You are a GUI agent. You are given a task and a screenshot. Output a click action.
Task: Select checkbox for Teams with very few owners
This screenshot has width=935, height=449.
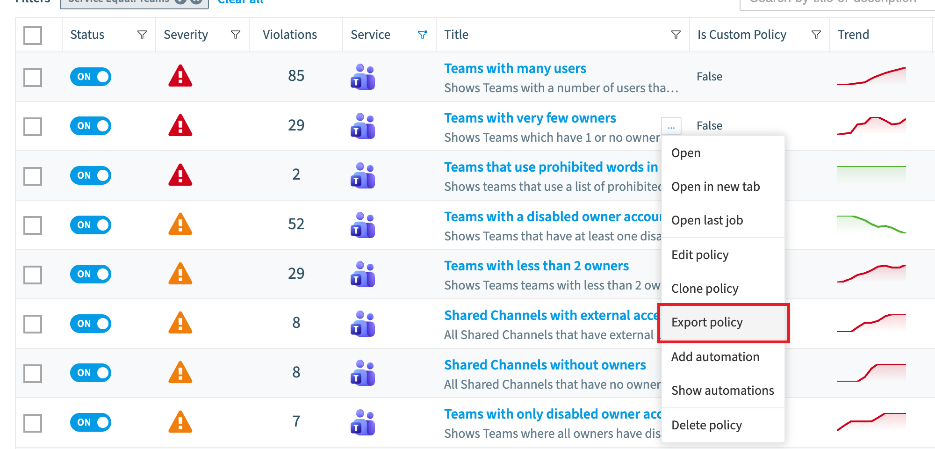pos(33,126)
